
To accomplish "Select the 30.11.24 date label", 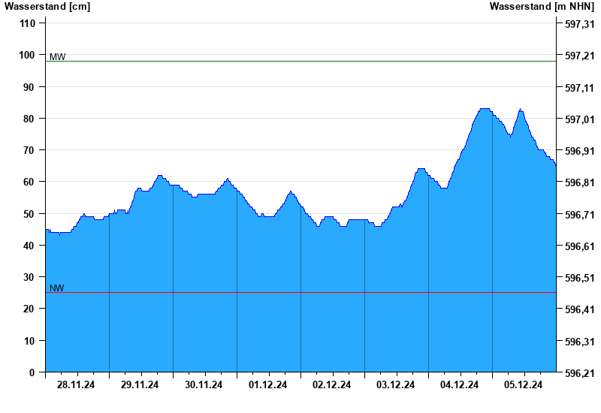I will 204,384.
